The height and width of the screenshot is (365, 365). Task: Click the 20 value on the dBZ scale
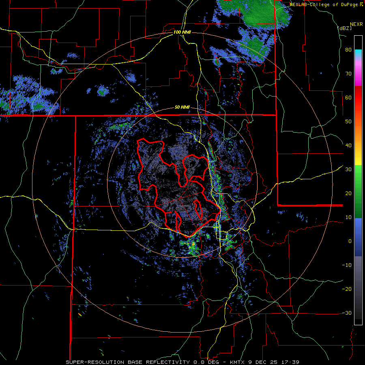[x=348, y=193]
